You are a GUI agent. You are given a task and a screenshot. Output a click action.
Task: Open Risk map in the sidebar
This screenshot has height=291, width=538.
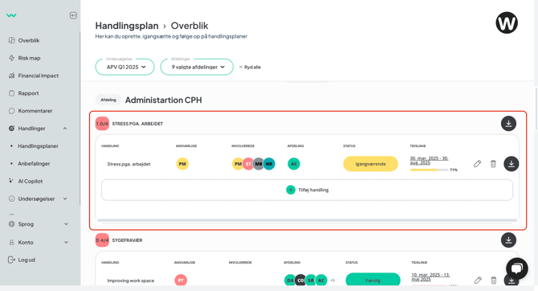(29, 58)
